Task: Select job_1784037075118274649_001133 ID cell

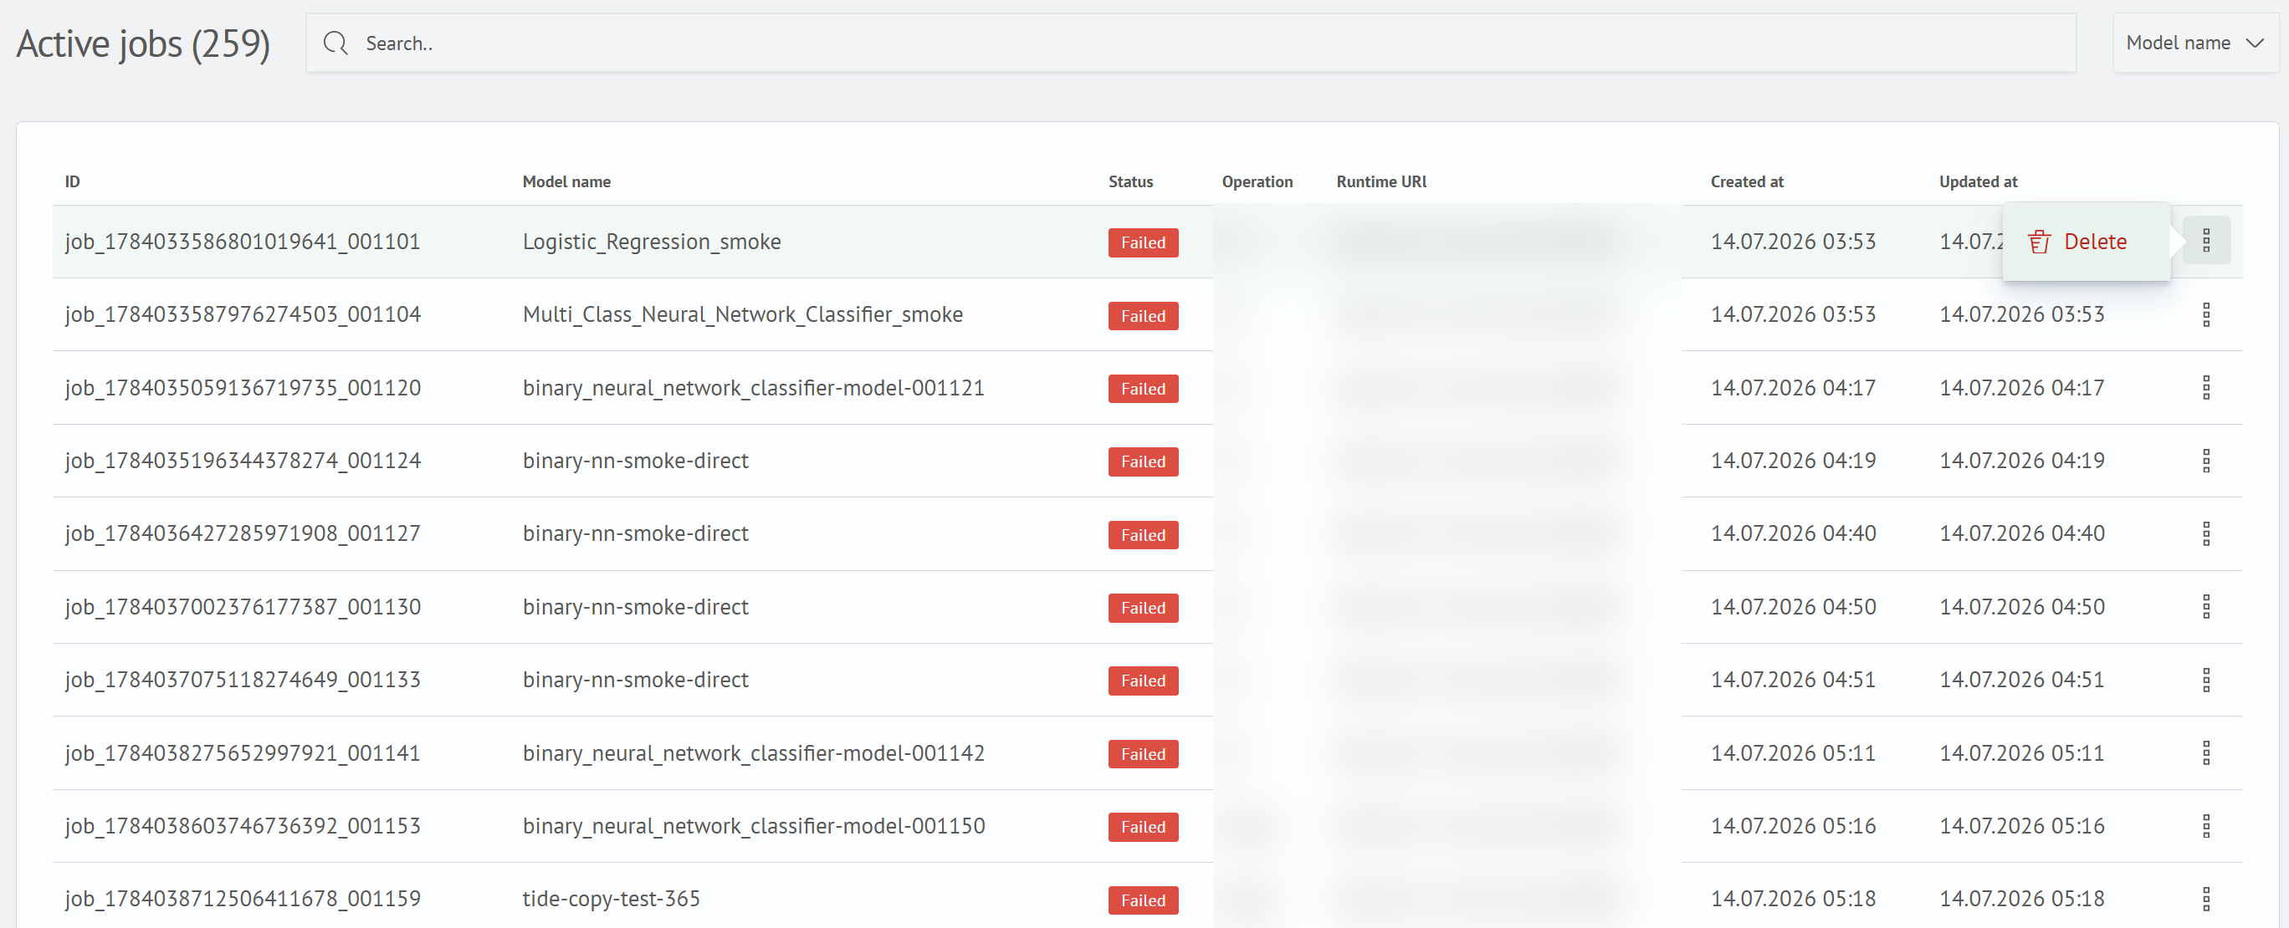Action: pyautogui.click(x=242, y=681)
